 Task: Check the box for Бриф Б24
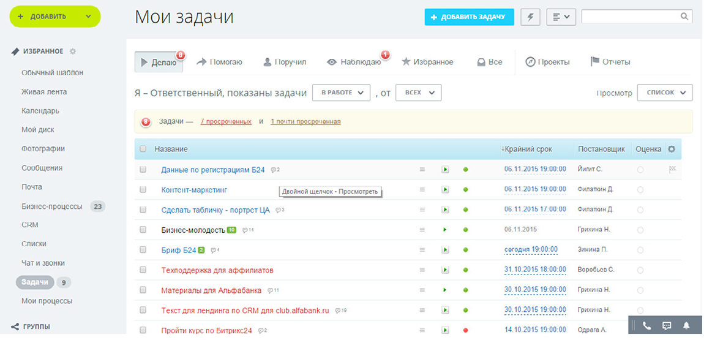click(x=143, y=250)
